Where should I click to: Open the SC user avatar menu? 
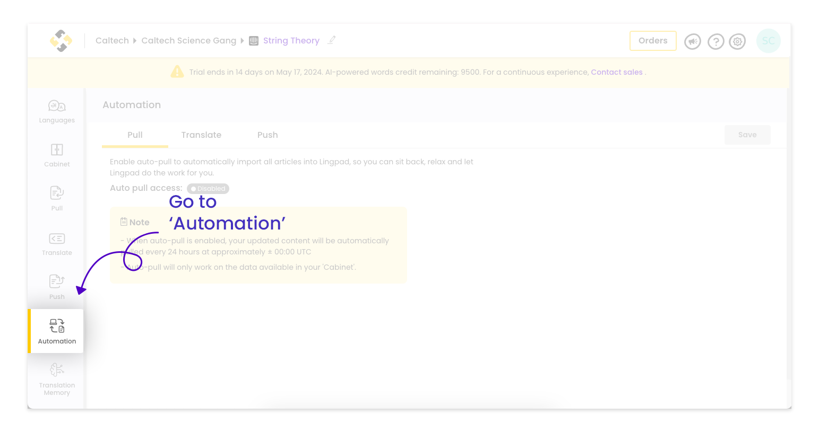coord(768,41)
